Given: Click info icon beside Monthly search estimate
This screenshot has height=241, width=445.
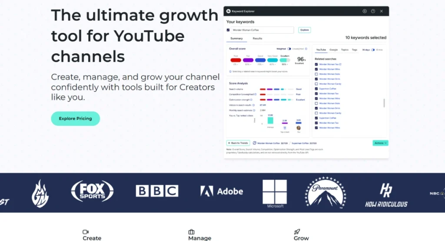Looking at the screenshot, I should [x=254, y=110].
